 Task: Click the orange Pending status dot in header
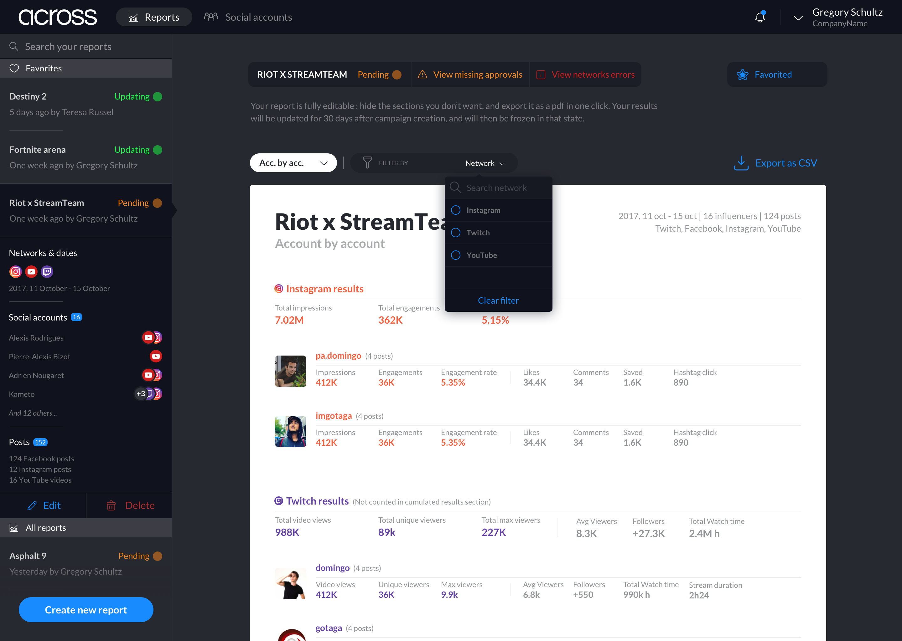click(x=397, y=74)
